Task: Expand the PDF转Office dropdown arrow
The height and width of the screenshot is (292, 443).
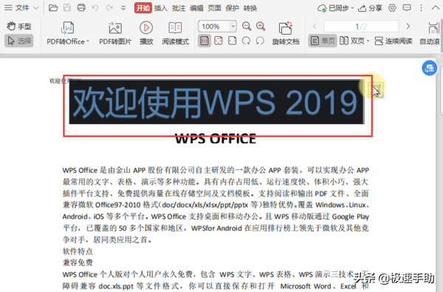Action: 88,41
